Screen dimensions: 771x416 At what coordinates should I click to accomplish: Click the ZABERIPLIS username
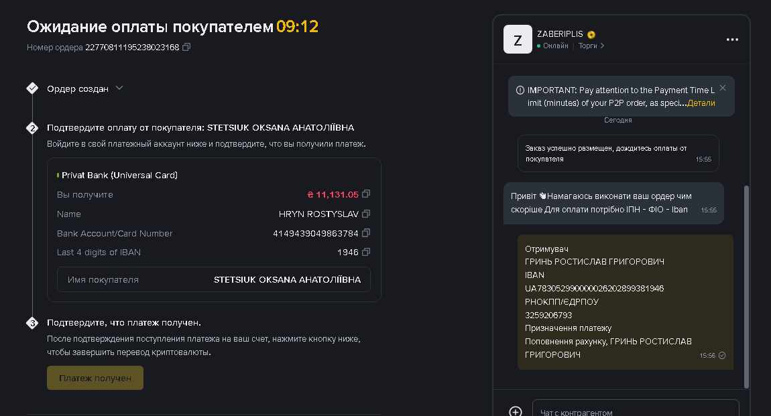[x=560, y=34]
